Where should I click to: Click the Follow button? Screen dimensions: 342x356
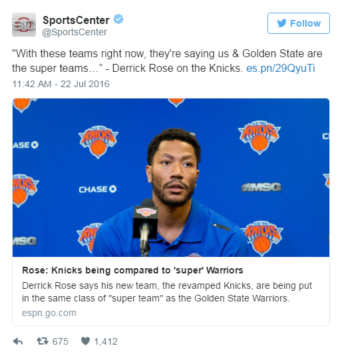298,23
